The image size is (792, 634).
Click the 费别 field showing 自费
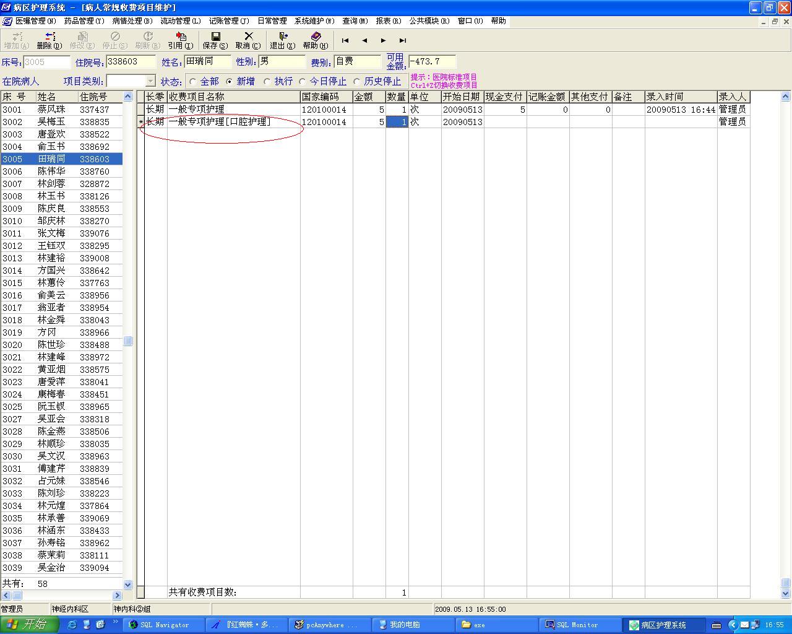coord(357,62)
